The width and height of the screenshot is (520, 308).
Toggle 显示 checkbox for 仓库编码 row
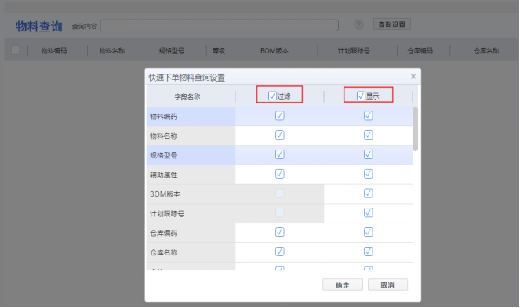tap(368, 232)
